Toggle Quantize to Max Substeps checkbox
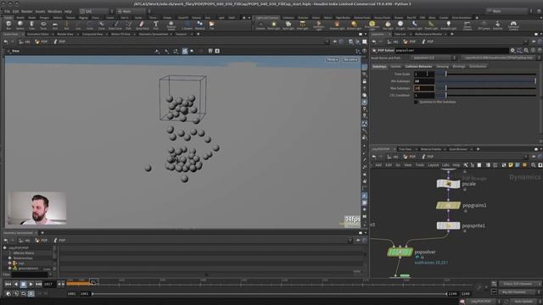 point(416,102)
